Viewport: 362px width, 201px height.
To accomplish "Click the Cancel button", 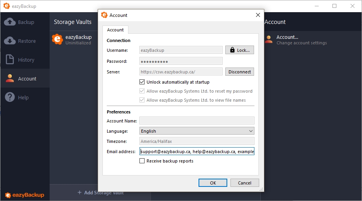I will point(245,183).
